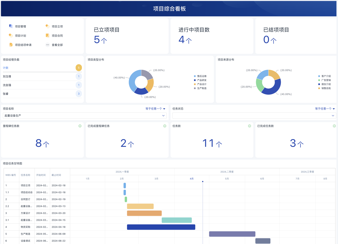
Task: Click the 项目立项 icon
Action: (48, 26)
